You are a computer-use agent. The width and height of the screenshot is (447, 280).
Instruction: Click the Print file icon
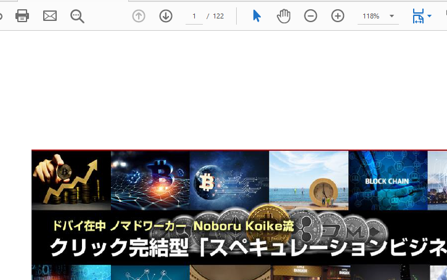(22, 16)
